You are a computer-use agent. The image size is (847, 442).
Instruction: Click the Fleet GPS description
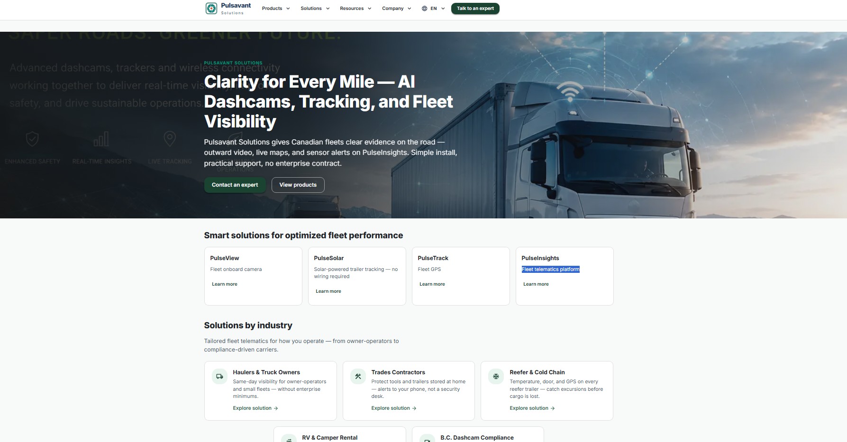pyautogui.click(x=429, y=269)
